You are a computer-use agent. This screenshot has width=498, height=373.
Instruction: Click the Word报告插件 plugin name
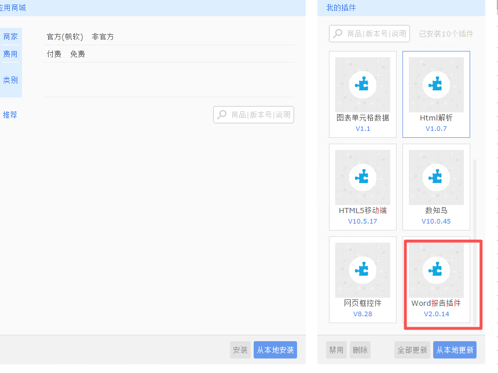tap(436, 303)
